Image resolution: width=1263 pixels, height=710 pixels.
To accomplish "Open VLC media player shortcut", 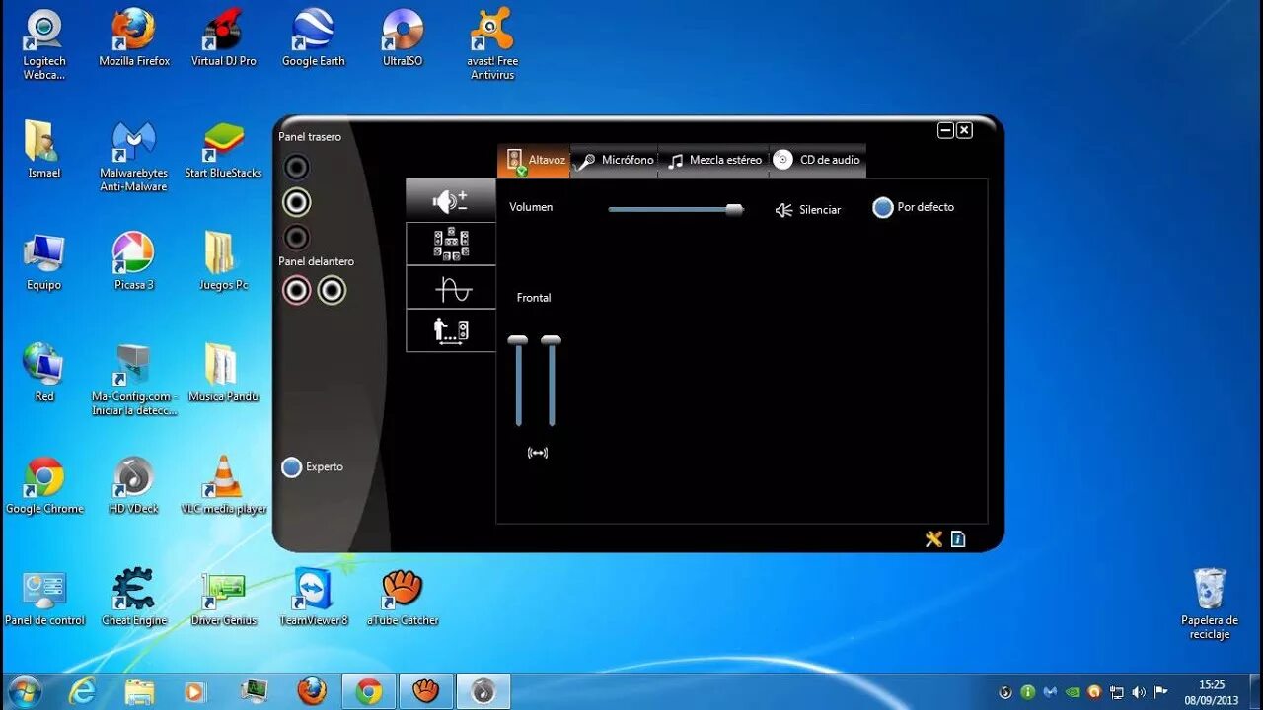I will pos(224,486).
